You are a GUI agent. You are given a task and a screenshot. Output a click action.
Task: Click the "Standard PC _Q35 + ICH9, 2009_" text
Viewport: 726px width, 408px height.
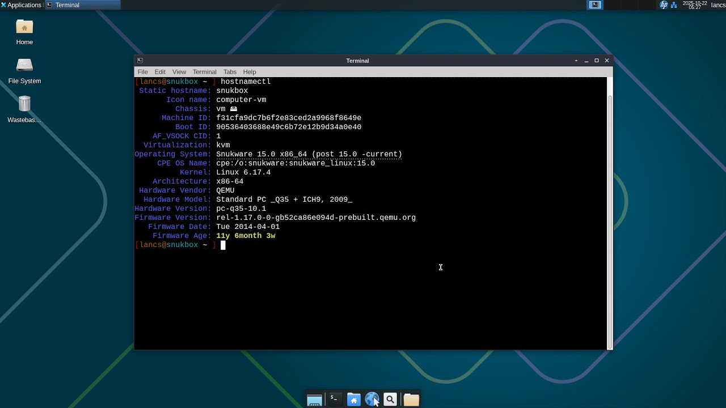284,199
